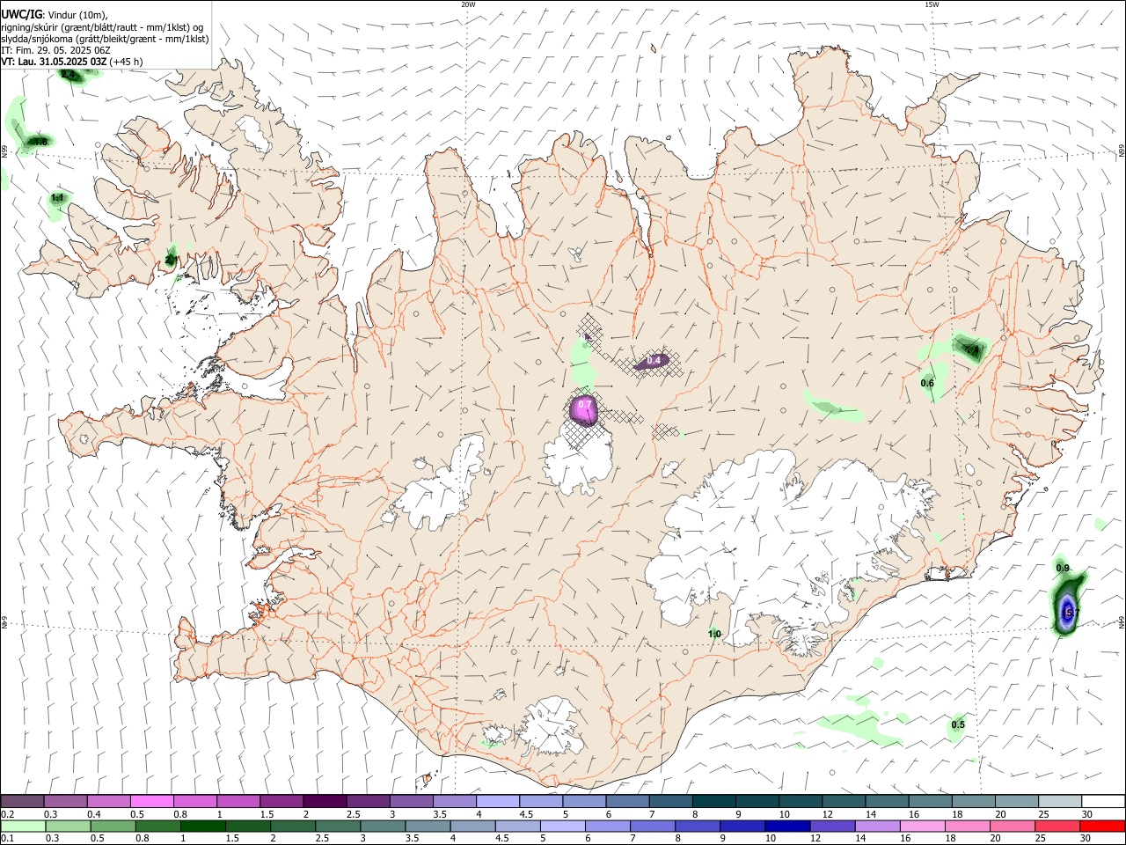This screenshot has height=845, width=1126.
Task: Click the 1.0 precipitation value near the southern glacier
Action: pos(714,634)
